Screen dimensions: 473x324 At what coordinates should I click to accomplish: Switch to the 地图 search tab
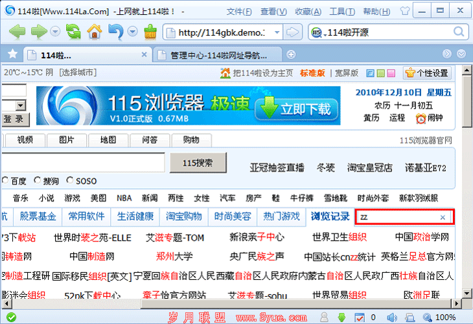click(108, 140)
